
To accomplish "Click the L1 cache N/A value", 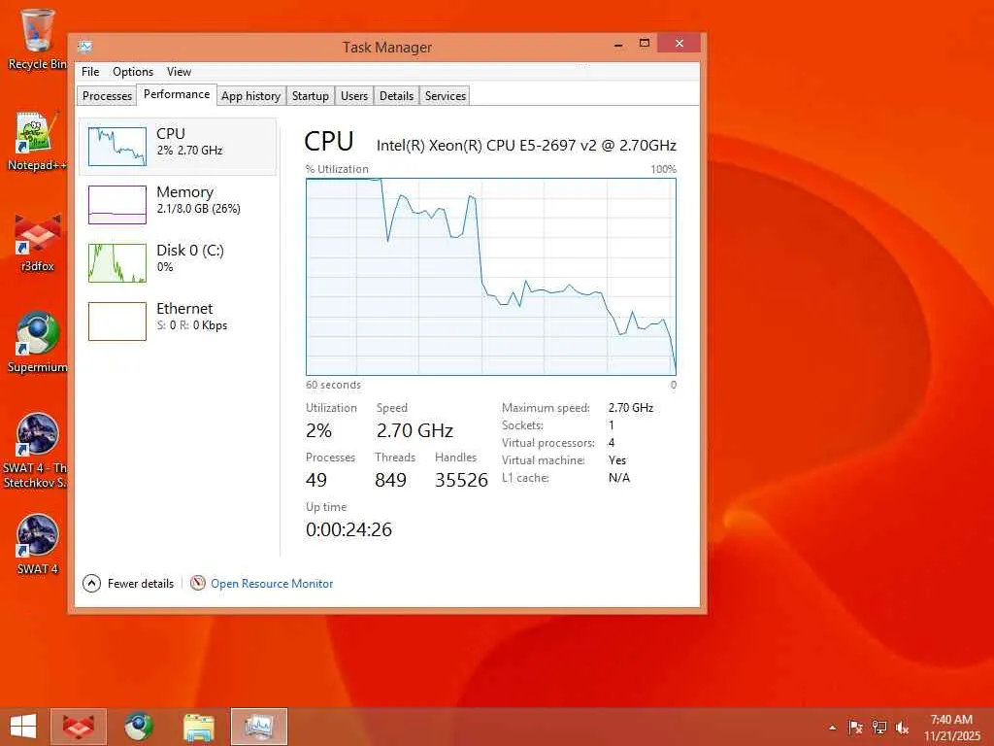I will (618, 478).
